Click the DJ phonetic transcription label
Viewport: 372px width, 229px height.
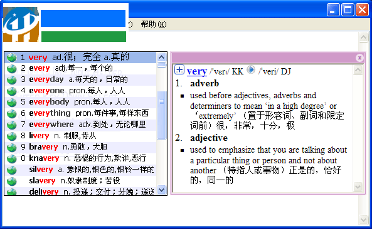(x=285, y=71)
